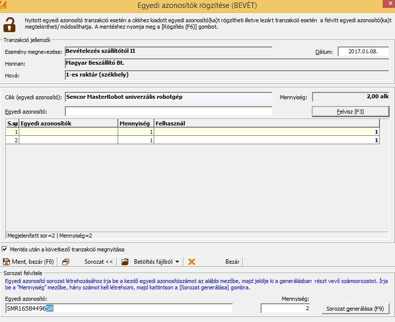Uncheck Mentés után a következő tranzakció megnyitása
Image resolution: width=395 pixels, height=322 pixels.
click(5, 249)
